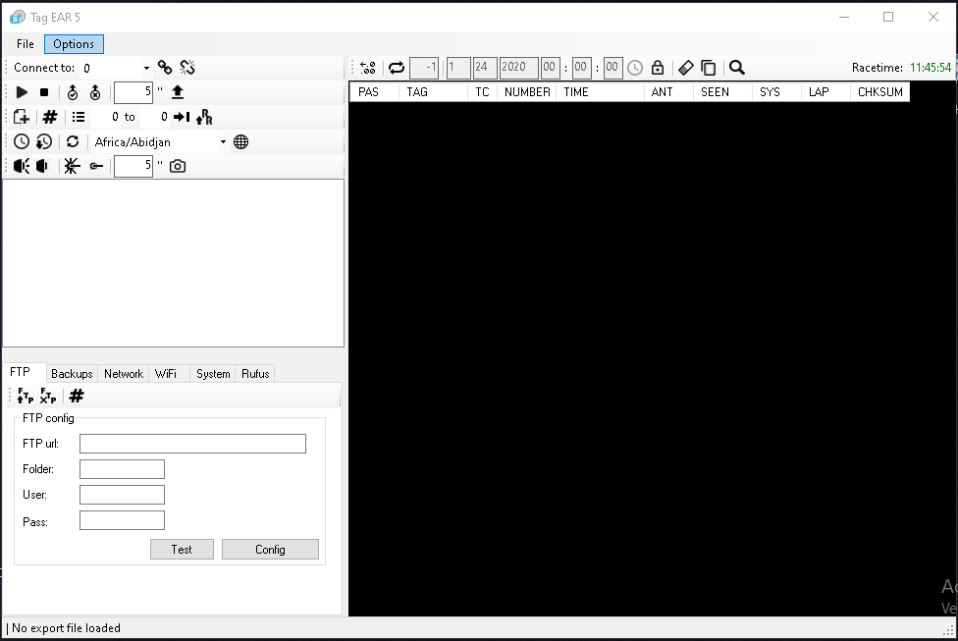Click the camera snapshot icon
Image resolution: width=958 pixels, height=641 pixels.
click(x=178, y=166)
